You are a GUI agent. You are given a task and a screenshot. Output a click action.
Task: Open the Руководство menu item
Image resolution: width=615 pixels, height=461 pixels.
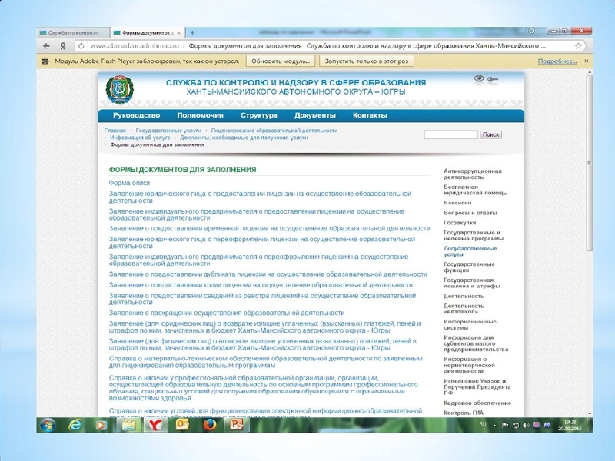(136, 116)
